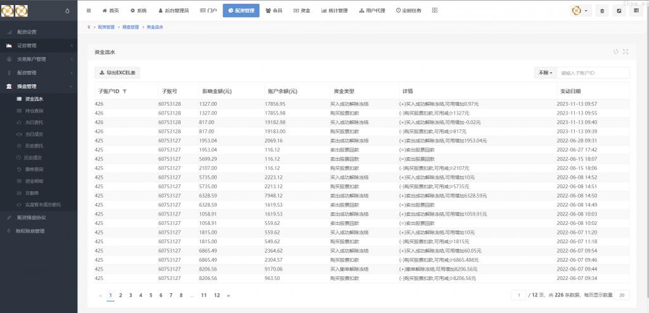Switch to the 会员 top menu
The width and height of the screenshot is (649, 313).
[x=274, y=11]
